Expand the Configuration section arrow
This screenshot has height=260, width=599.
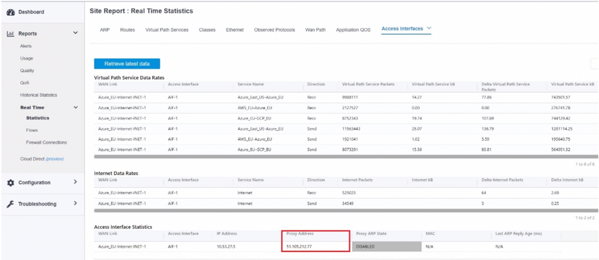pos(75,182)
